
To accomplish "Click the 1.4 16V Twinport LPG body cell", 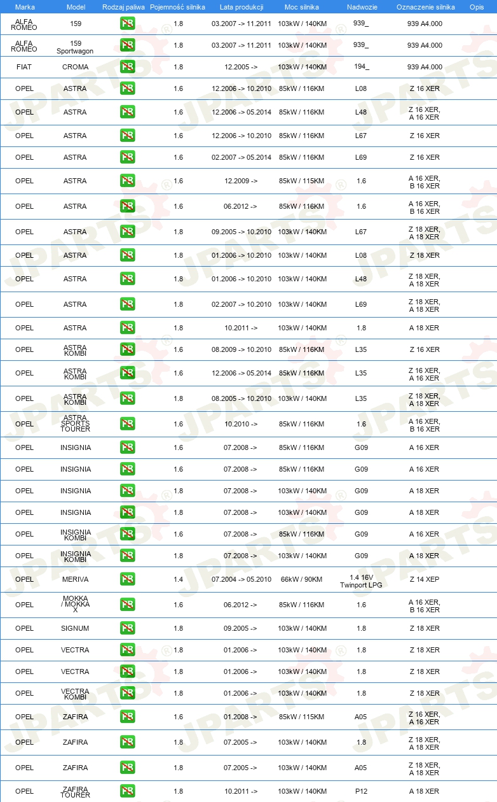I will 361,581.
